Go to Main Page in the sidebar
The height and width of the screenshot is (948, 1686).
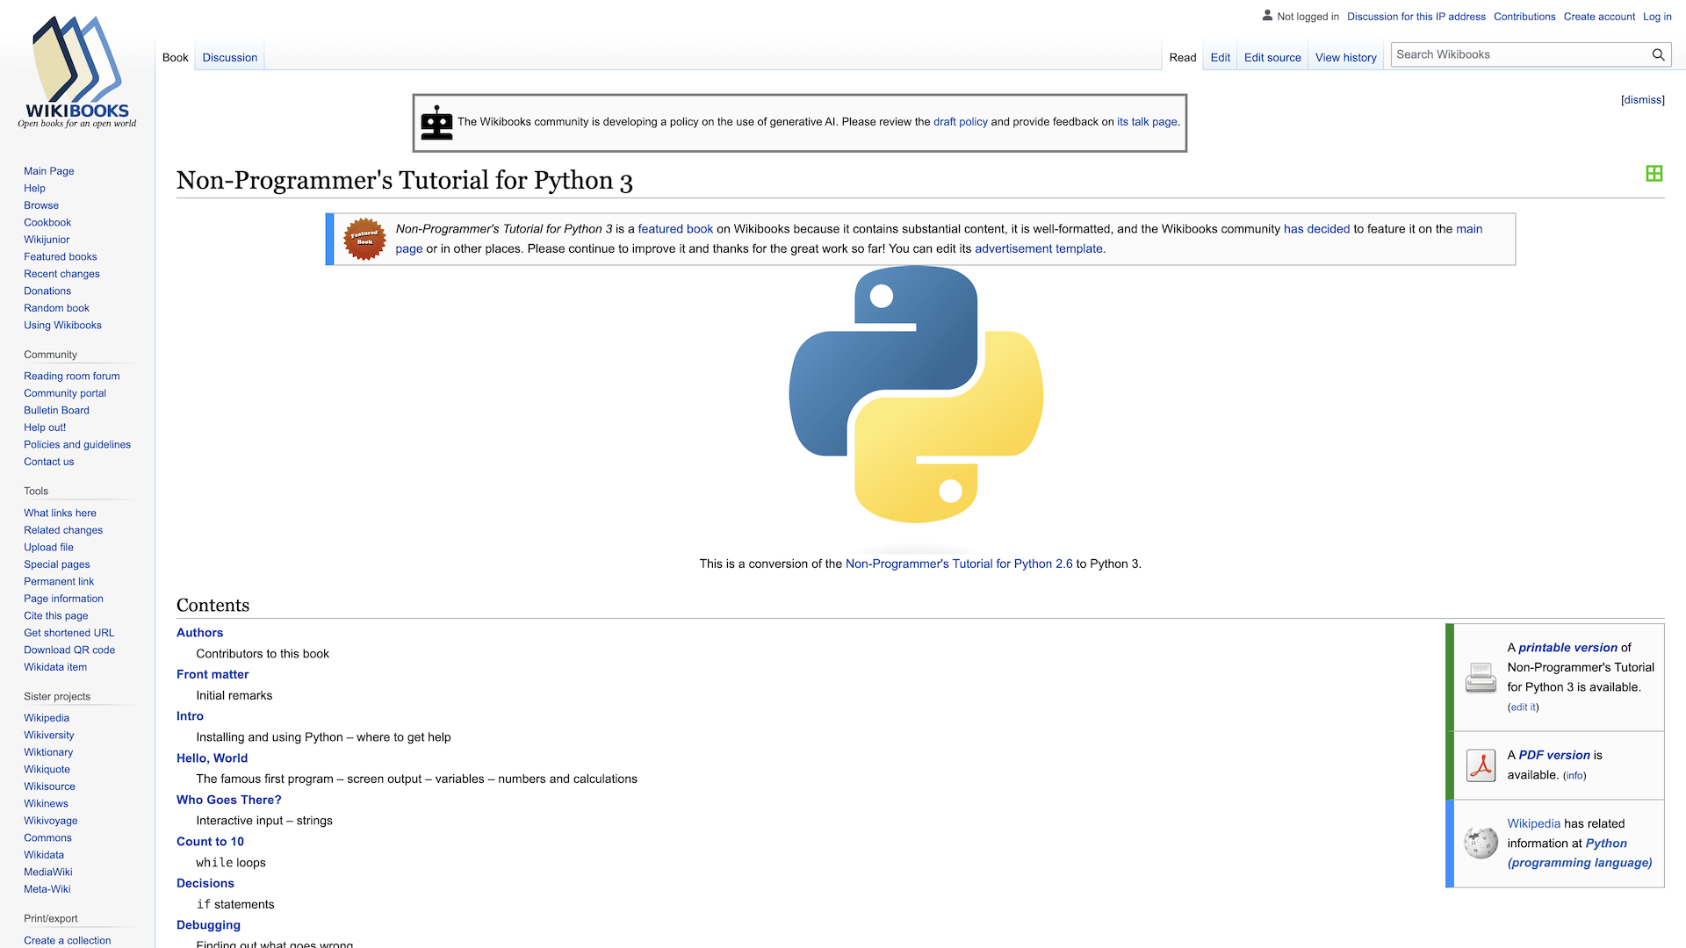(48, 171)
